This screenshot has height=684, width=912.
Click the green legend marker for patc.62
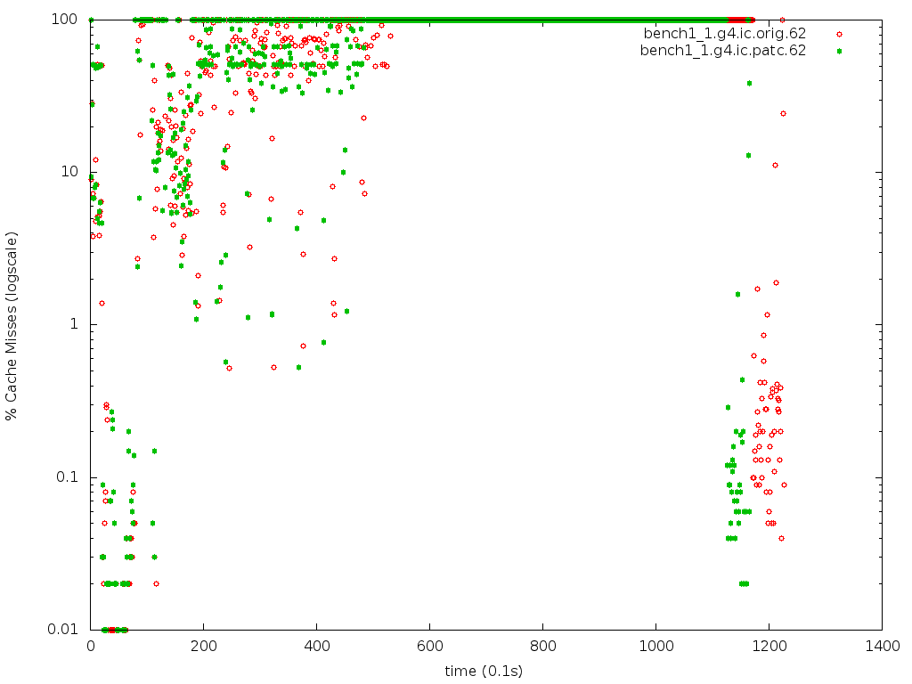coord(838,51)
